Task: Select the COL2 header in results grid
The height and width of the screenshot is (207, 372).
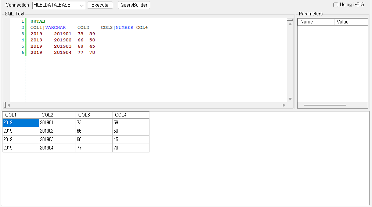Action: (x=57, y=115)
